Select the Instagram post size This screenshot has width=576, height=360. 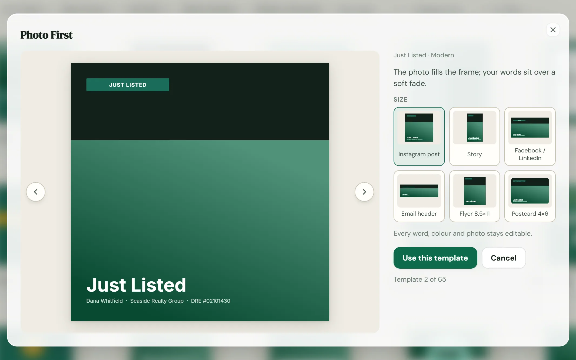tap(419, 136)
